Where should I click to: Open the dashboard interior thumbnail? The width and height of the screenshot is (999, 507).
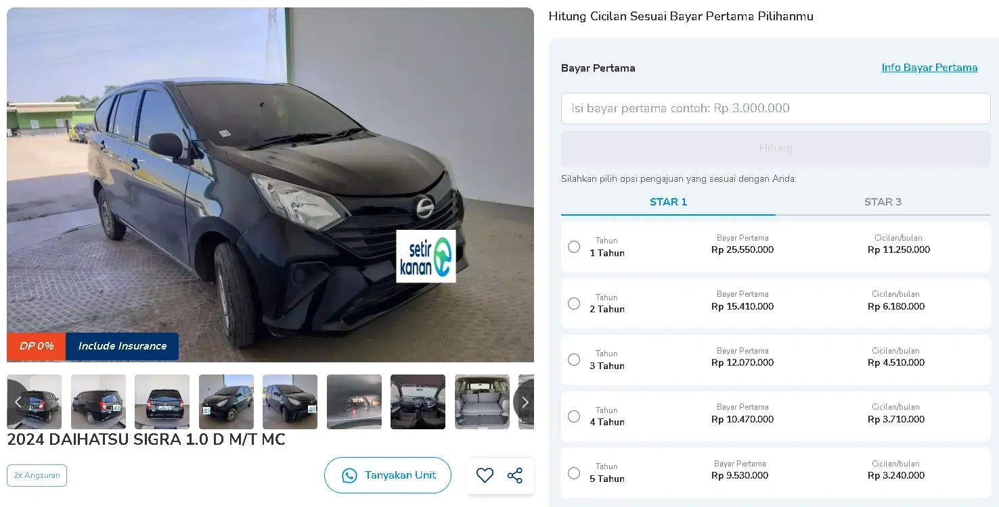click(418, 402)
